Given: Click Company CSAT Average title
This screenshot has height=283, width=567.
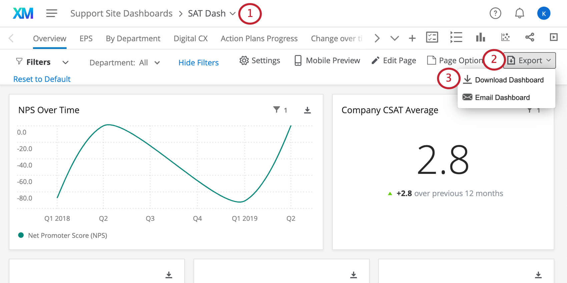Looking at the screenshot, I should click(390, 110).
